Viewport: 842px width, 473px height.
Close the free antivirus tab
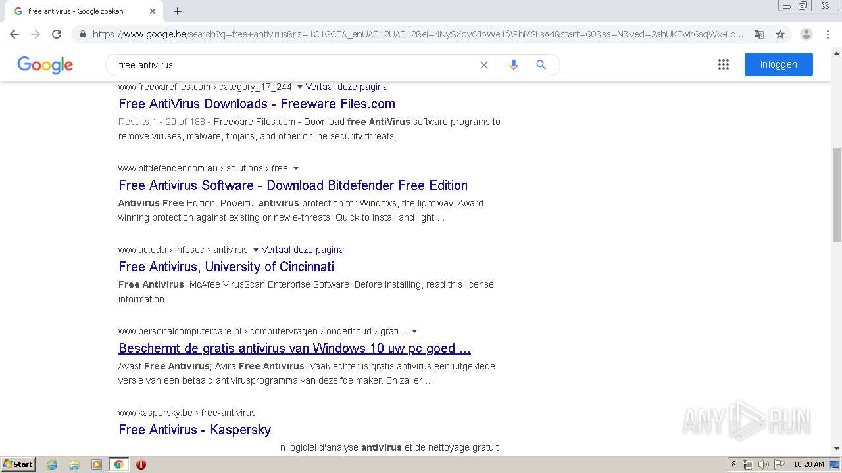tap(153, 11)
